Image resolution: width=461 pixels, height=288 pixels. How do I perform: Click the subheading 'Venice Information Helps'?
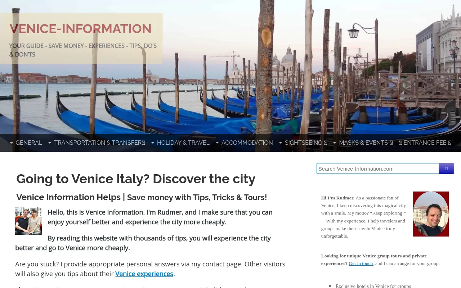coord(68,197)
